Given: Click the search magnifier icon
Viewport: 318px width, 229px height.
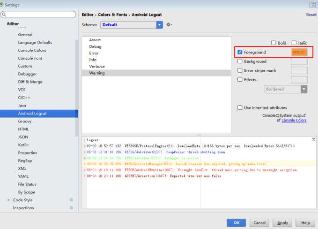Looking at the screenshot, I should click(x=4, y=15).
